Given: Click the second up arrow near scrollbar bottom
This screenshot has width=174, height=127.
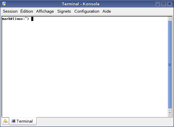Looking at the screenshot, I should click(x=170, y=111).
